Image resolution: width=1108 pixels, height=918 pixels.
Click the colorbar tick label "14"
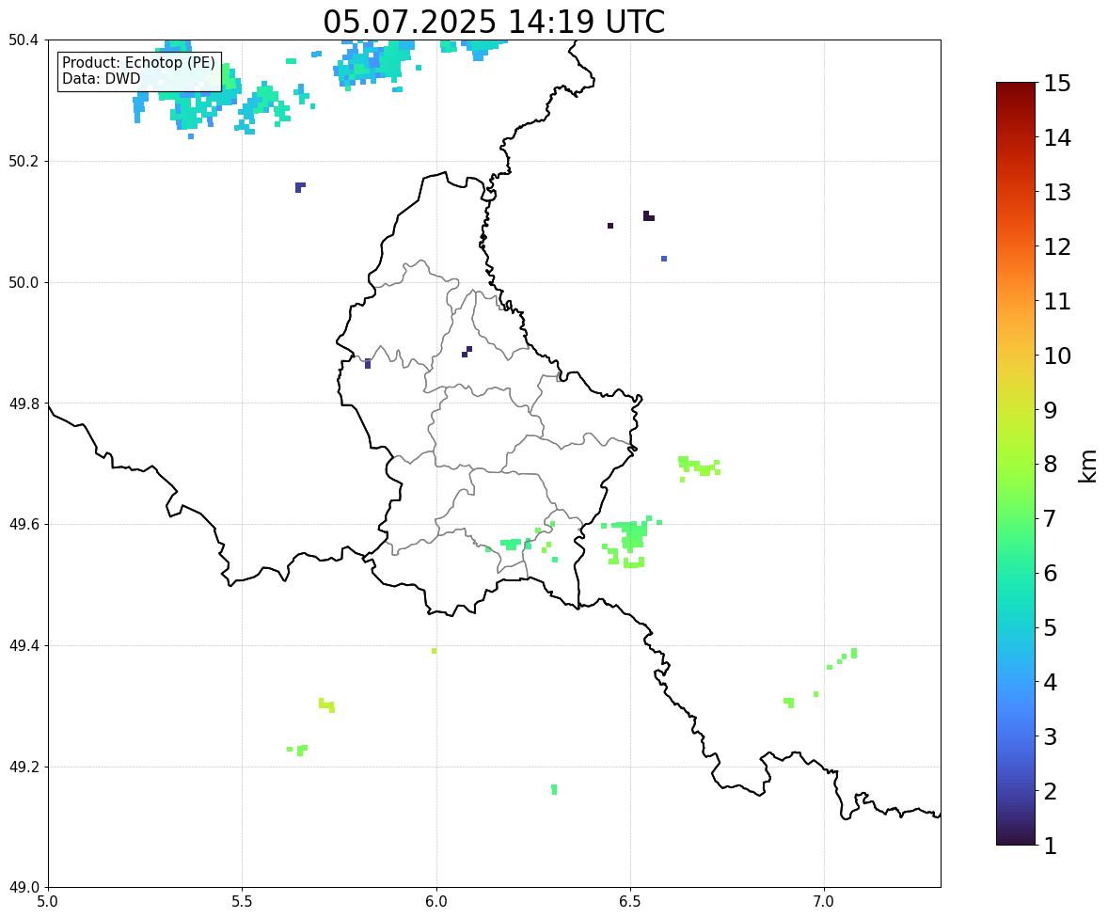pos(1057,138)
